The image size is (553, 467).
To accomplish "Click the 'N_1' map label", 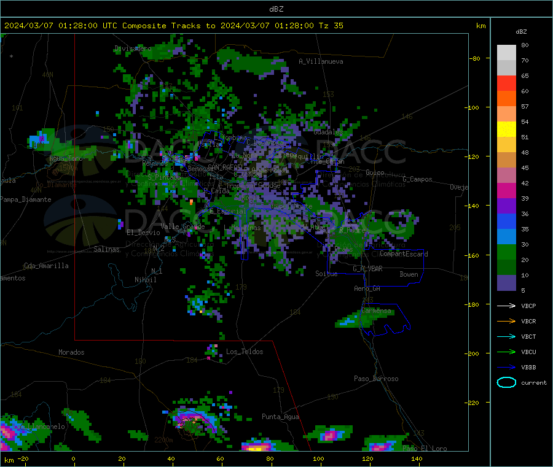I will click(x=157, y=271).
